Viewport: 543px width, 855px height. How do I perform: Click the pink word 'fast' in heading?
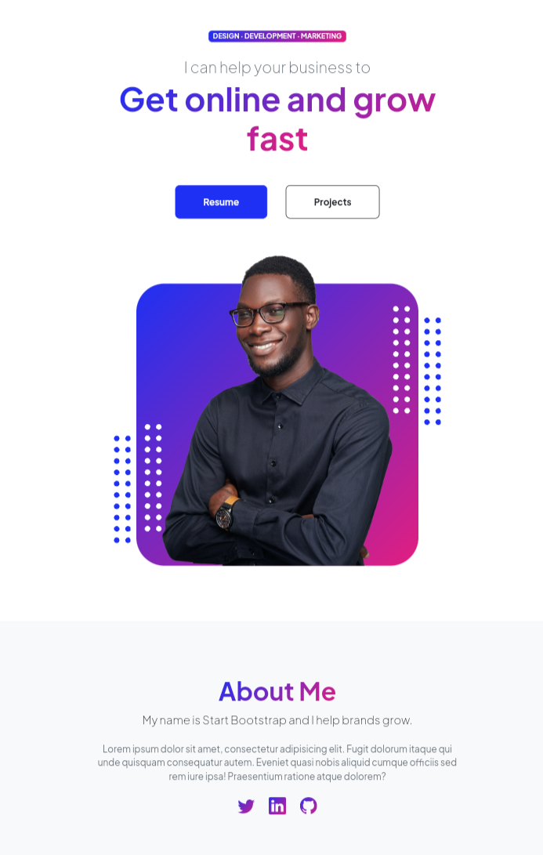[x=277, y=139]
